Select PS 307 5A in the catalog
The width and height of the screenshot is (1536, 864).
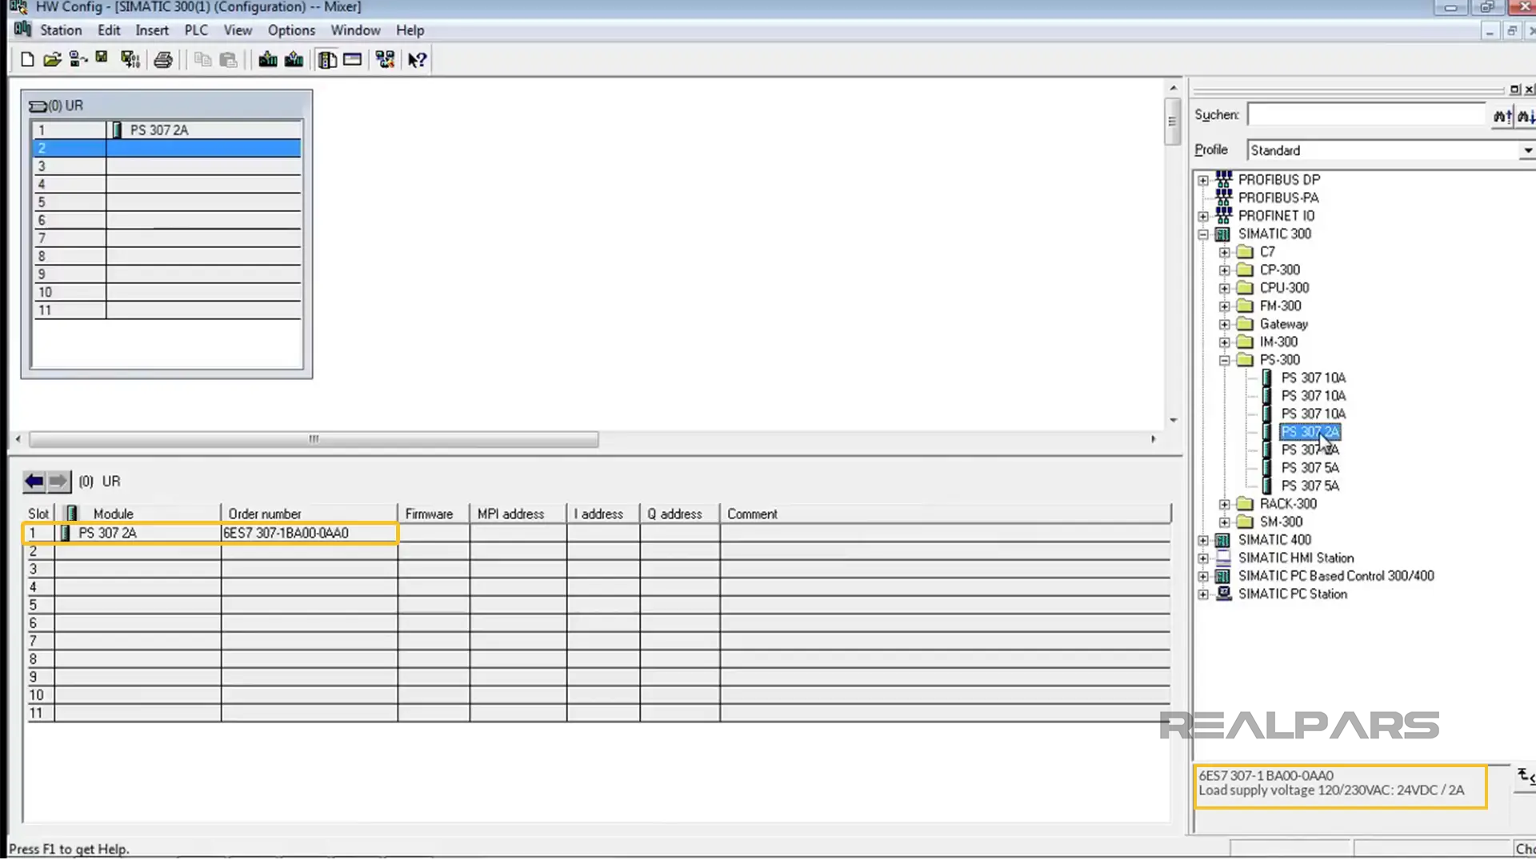(x=1310, y=467)
